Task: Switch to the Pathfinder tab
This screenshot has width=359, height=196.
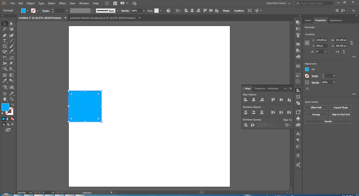Action: coord(273,88)
